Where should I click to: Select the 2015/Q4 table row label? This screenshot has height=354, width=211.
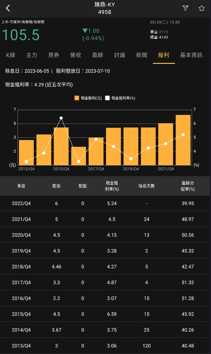[x=21, y=314]
